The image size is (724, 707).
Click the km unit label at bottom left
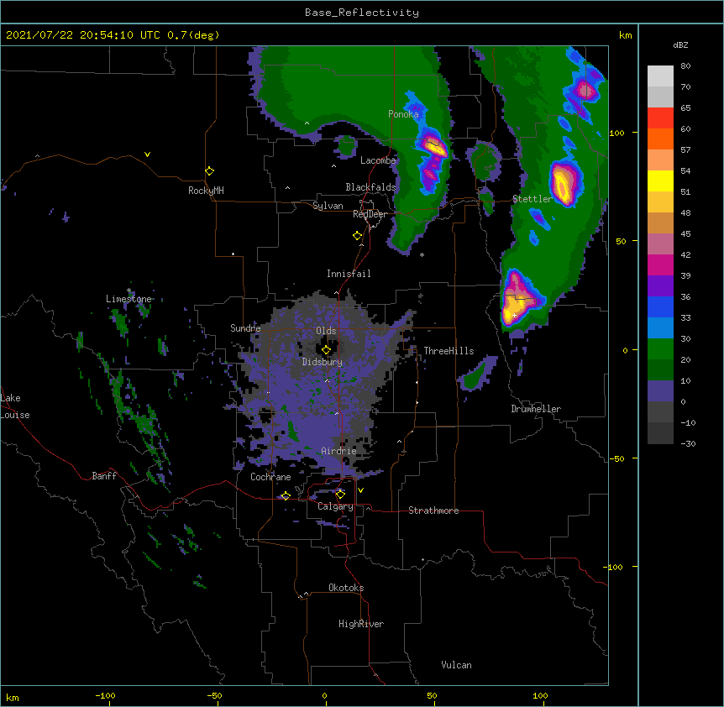pos(13,697)
